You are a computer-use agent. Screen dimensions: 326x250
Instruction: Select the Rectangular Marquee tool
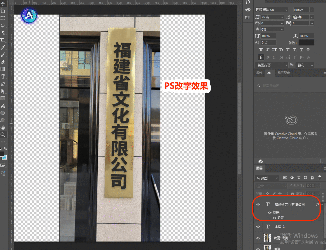3,18
